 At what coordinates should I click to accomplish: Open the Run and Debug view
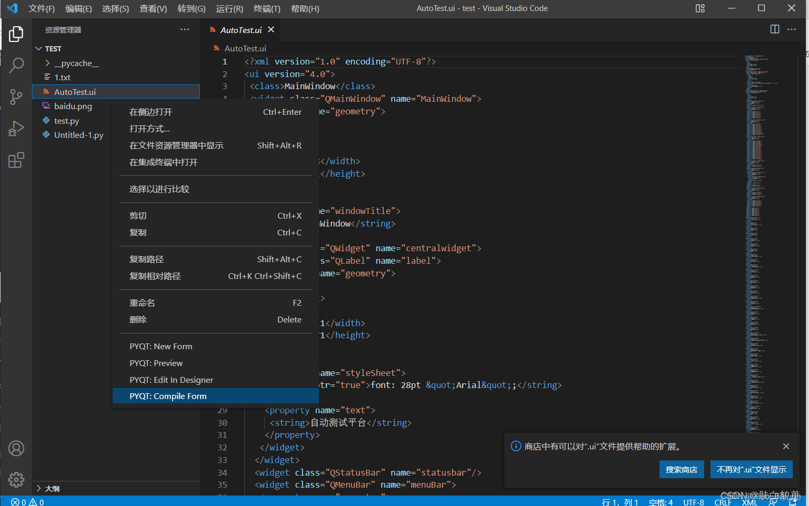click(16, 128)
